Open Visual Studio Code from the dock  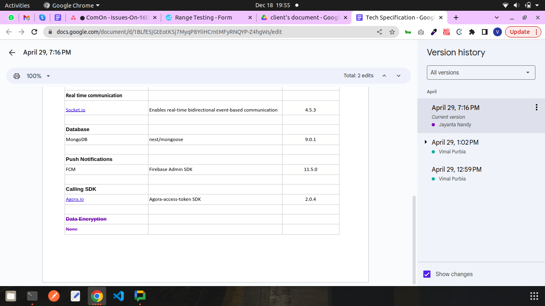pos(118,296)
